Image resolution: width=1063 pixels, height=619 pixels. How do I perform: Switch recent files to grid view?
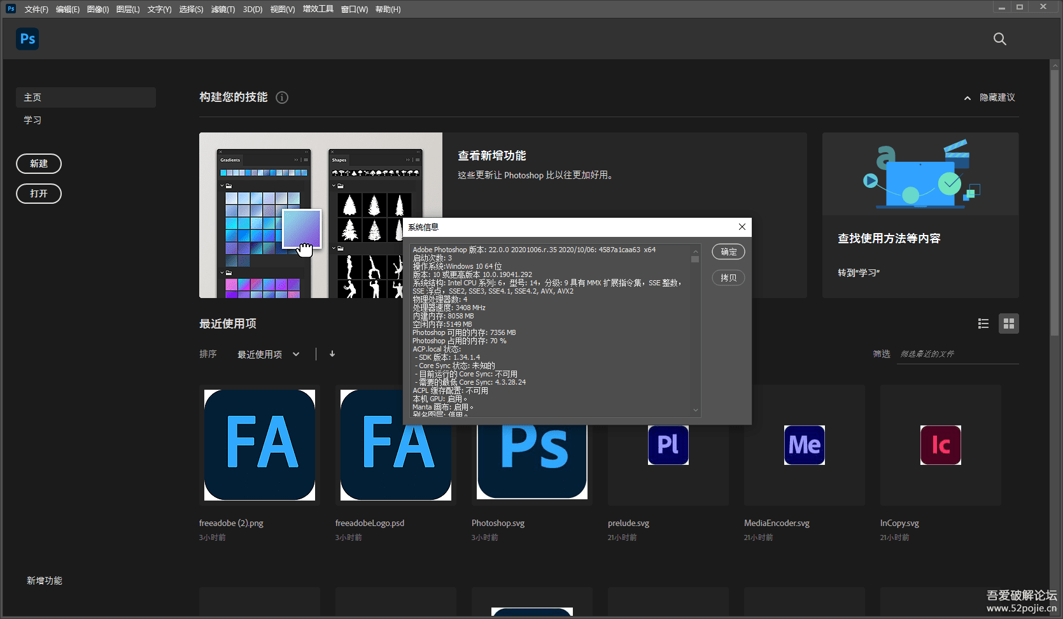(x=1009, y=324)
